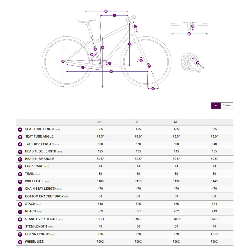Click the P crank length marker on crankset

[x=197, y=63]
